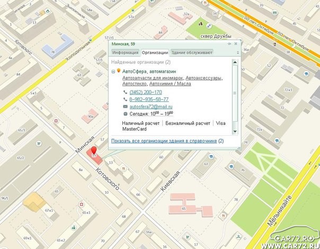320x249 pixels.
Task: Click the hanger icon right of building 17
Action: point(238,237)
